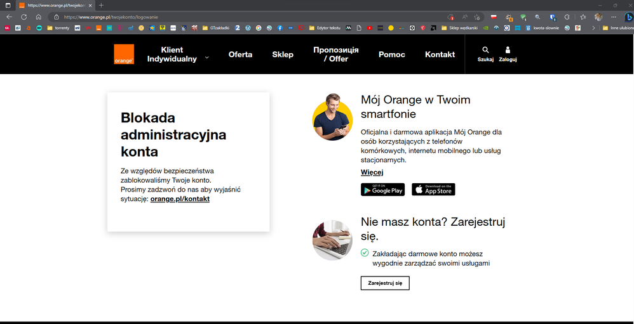Open the Google Play store badge
Image resolution: width=634 pixels, height=324 pixels.
point(382,190)
